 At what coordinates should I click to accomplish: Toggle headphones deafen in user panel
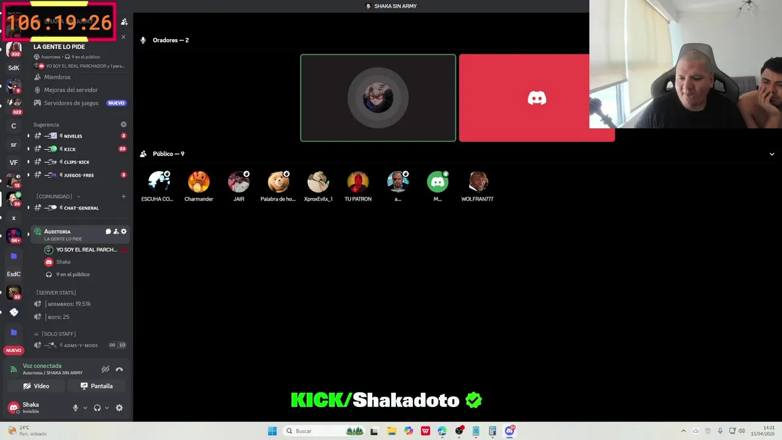[97, 408]
